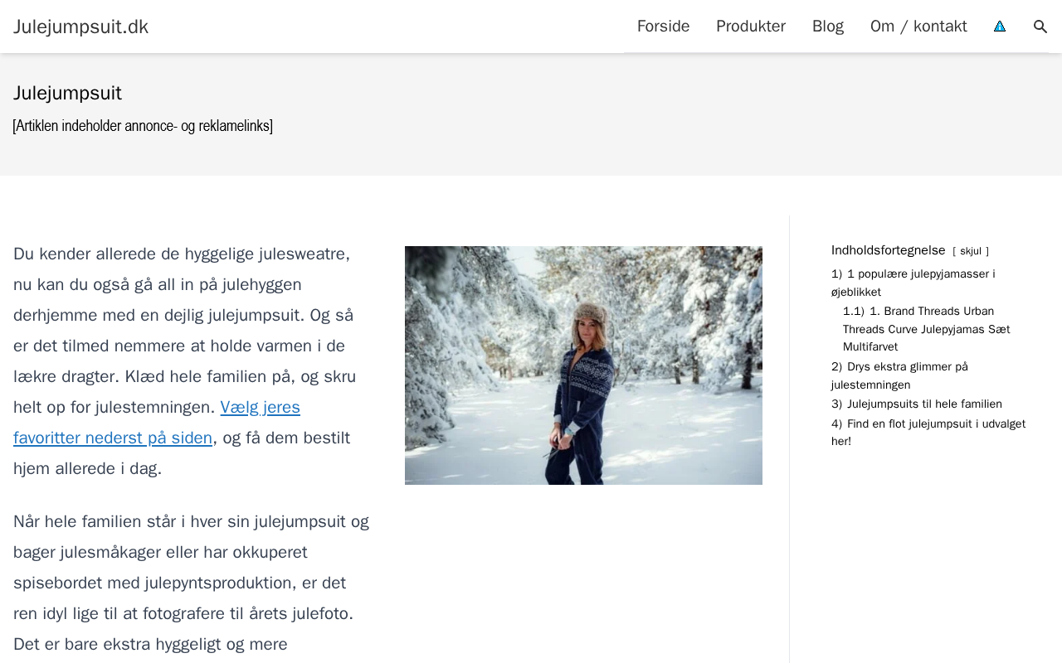Click the Julejumpsuit page heading
1062x663 pixels.
[67, 93]
